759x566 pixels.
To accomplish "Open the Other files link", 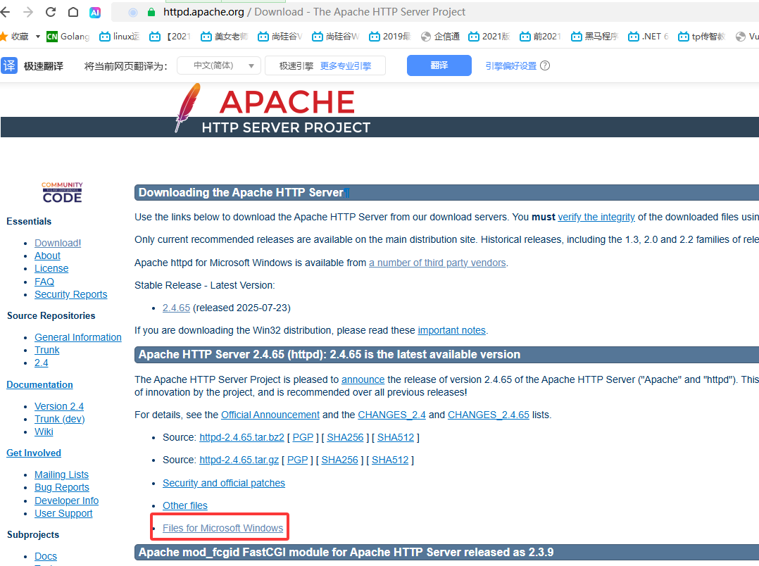I will click(x=185, y=505).
